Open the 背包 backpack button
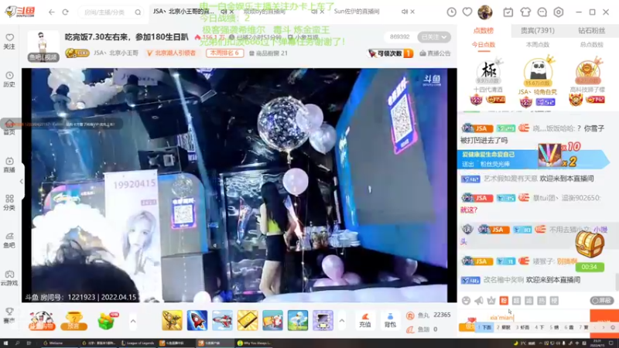This screenshot has height=348, width=619. pos(390,320)
